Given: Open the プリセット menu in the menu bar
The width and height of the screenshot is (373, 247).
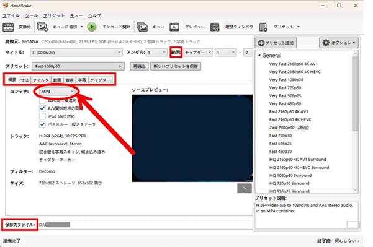Looking at the screenshot, I should click(x=54, y=15).
